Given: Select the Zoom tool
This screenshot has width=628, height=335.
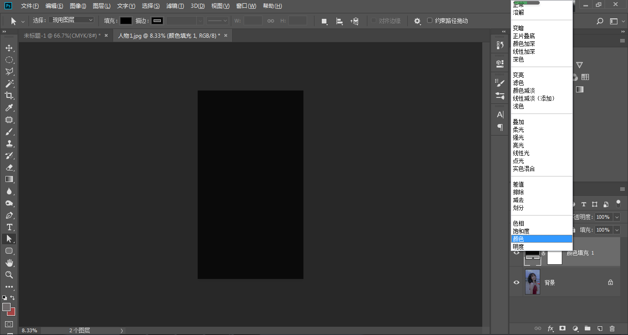Looking at the screenshot, I should (x=9, y=275).
